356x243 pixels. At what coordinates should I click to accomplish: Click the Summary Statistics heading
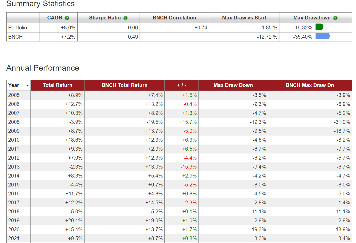click(40, 4)
